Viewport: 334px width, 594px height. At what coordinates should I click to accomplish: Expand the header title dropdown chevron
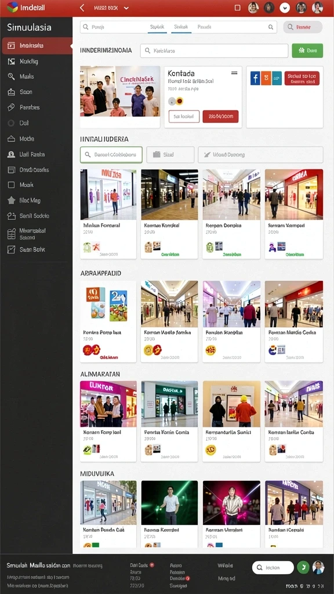pos(126,8)
